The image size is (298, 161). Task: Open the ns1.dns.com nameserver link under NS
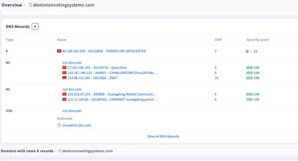[72, 63]
